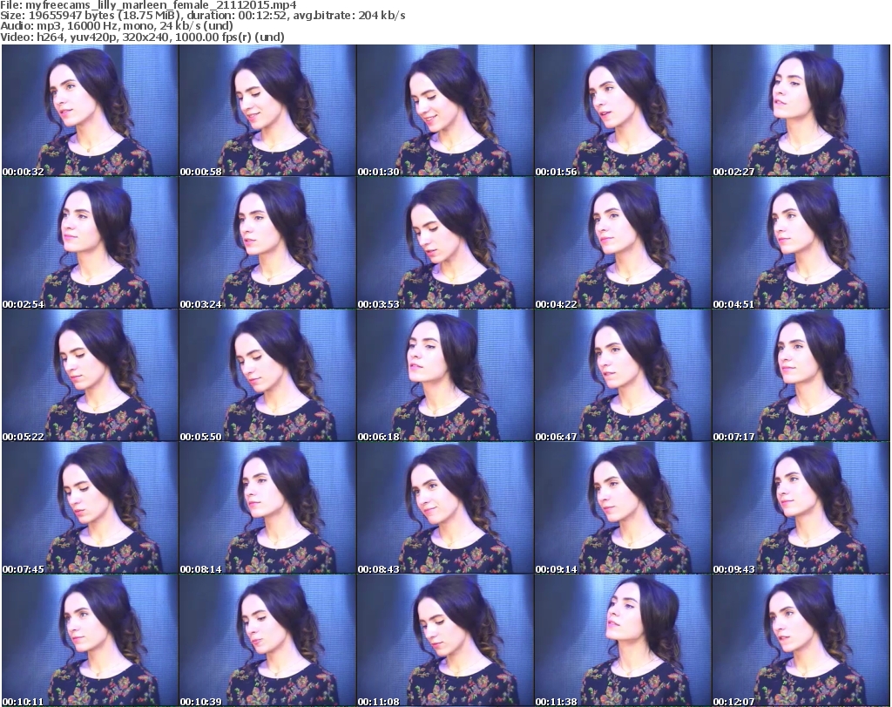Open the frame at 00:05:50
The width and height of the screenshot is (892, 707).
tap(267, 376)
